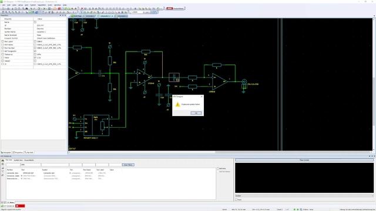Click the schematic horizontal scrollbar
The image size is (376, 211).
click(x=221, y=152)
